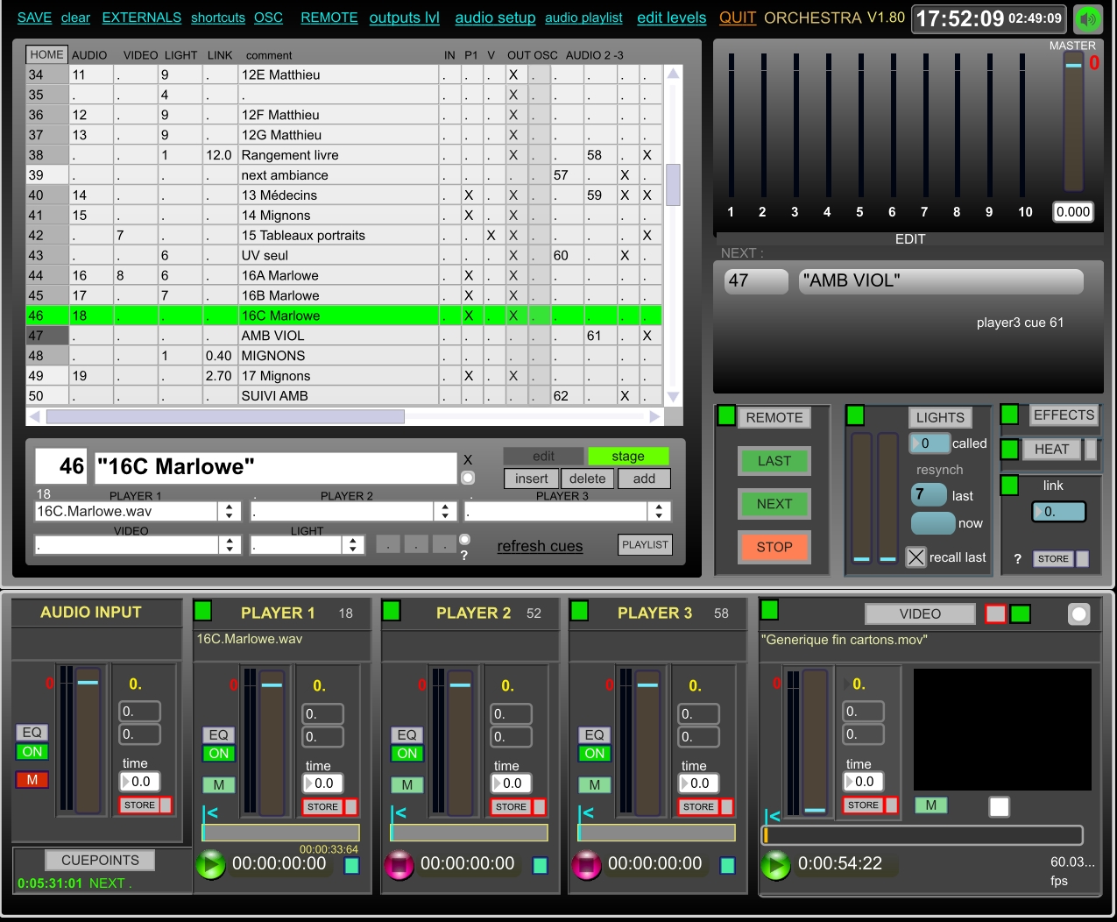Viewport: 1117px width, 922px height.
Task: Open the audio setup menu
Action: pos(495,18)
